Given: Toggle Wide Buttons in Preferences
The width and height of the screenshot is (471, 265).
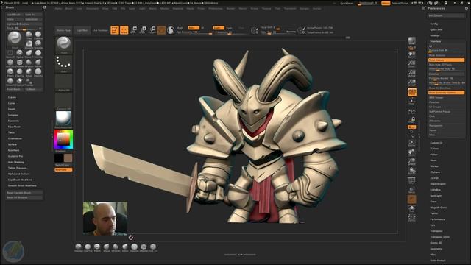Looking at the screenshot, I should [x=447, y=56].
